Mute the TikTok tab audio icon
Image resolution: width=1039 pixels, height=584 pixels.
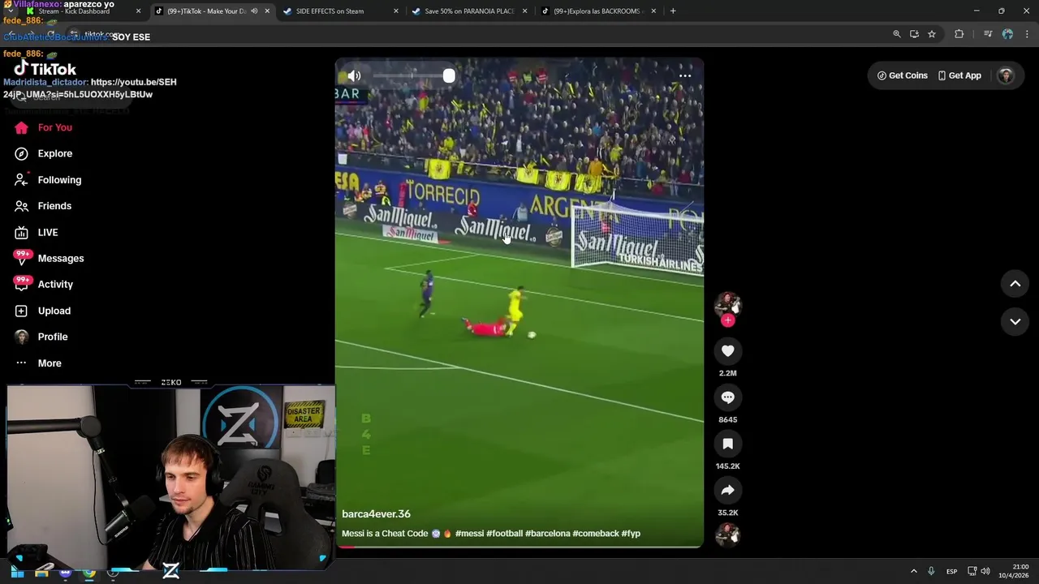click(x=254, y=11)
